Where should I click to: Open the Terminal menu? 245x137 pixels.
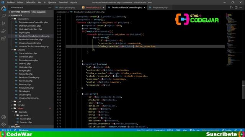[63, 2]
